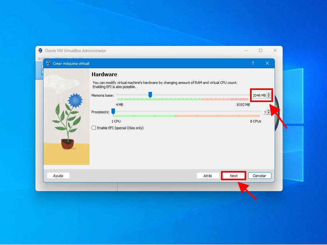Open help with the Ayuda button
This screenshot has height=245, width=327.
pos(58,176)
